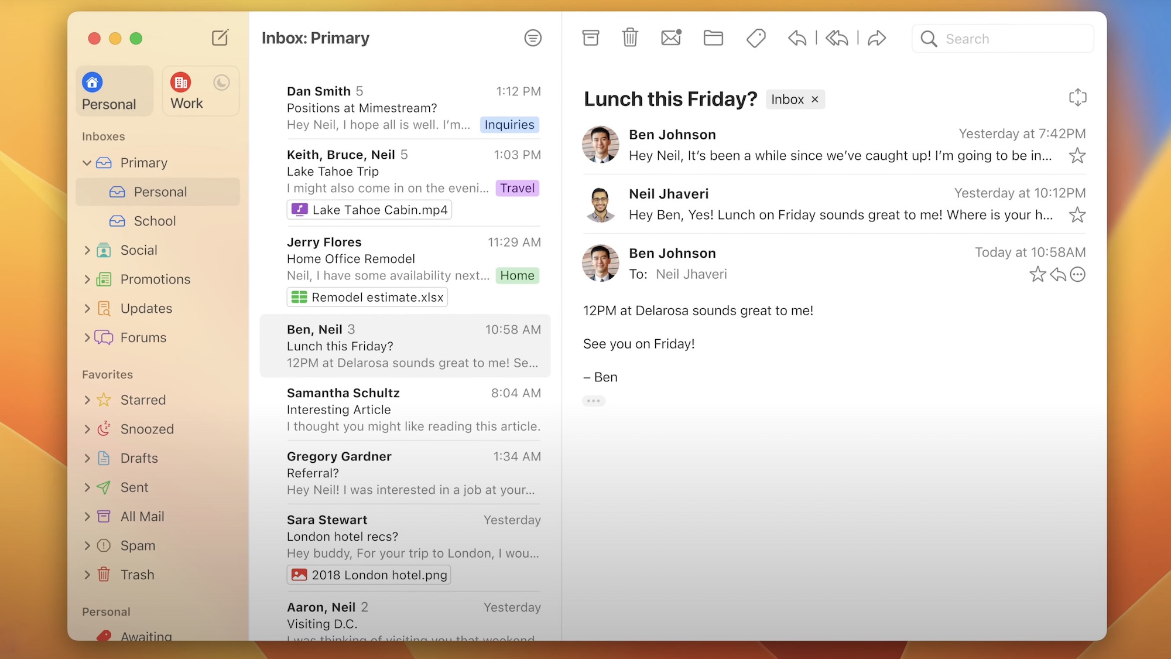Expand the Forums inbox

click(x=87, y=337)
